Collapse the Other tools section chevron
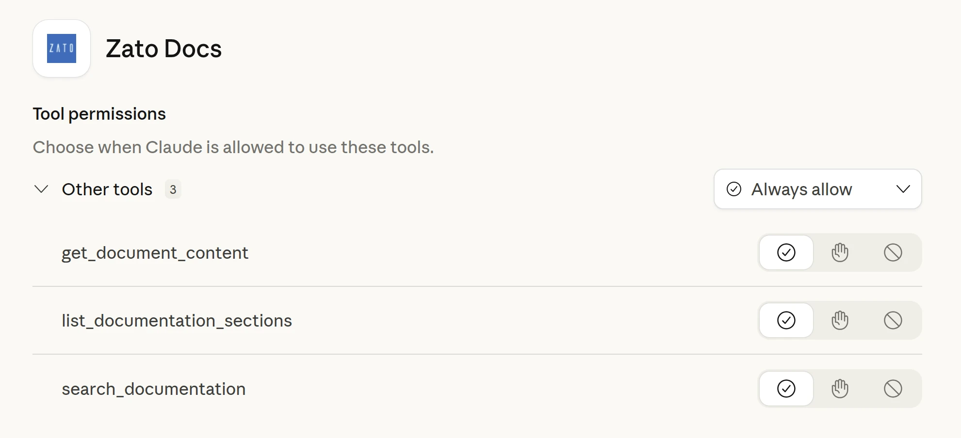 pyautogui.click(x=41, y=189)
